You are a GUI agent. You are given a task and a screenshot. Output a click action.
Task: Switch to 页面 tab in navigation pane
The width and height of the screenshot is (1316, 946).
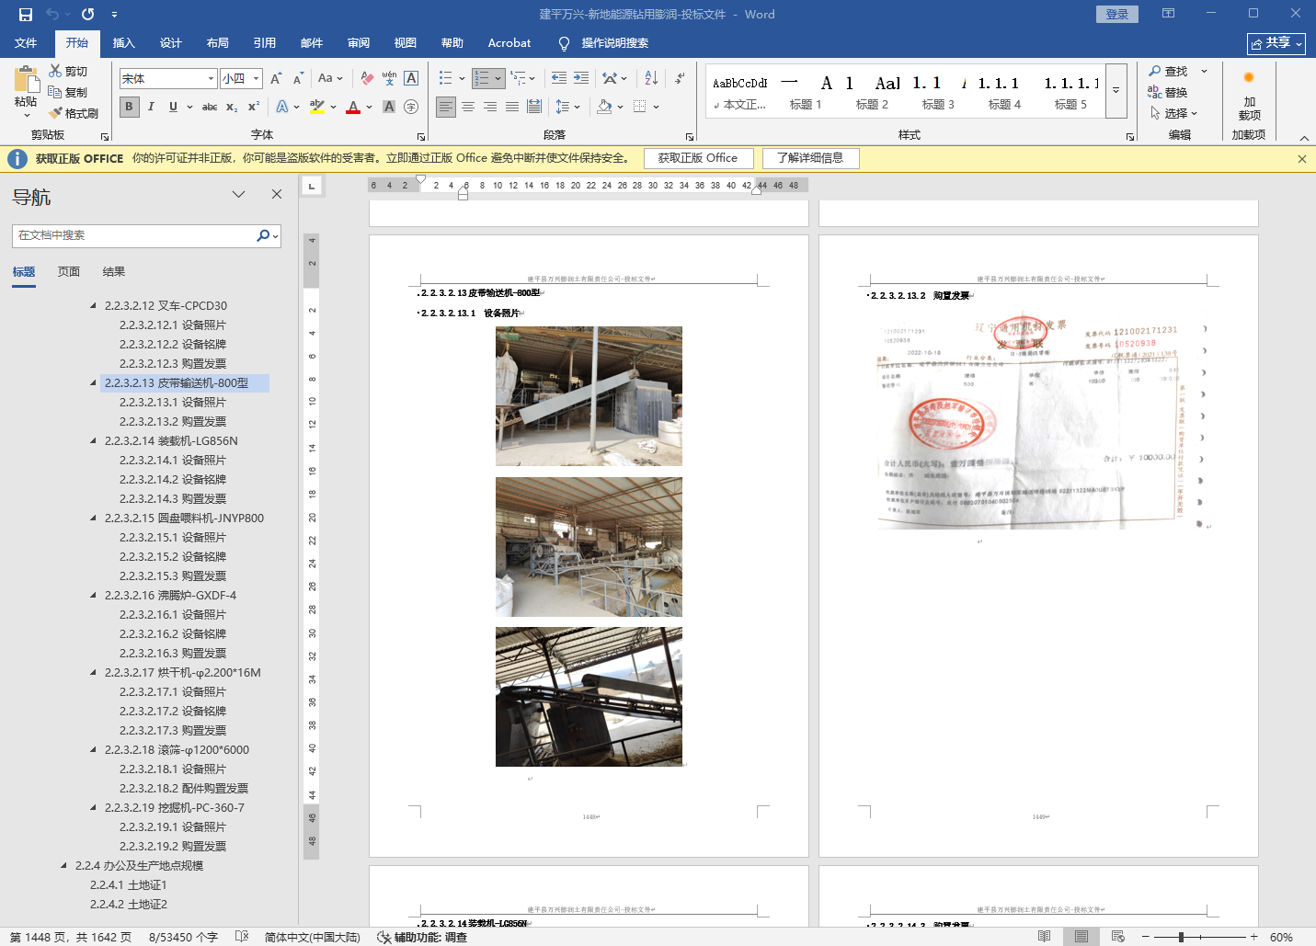tap(69, 272)
